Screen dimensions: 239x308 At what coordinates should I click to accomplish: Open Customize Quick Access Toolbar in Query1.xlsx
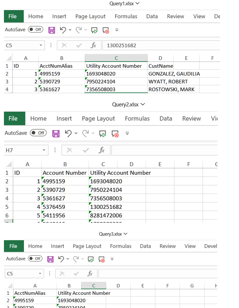pos(117,30)
